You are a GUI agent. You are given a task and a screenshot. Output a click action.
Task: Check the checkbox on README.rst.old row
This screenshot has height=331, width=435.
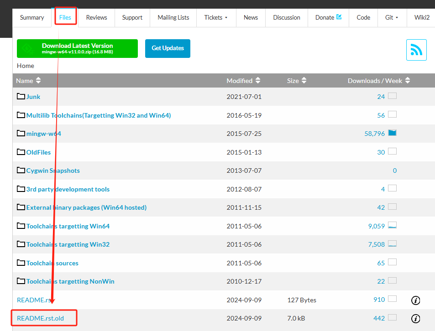[x=392, y=318]
